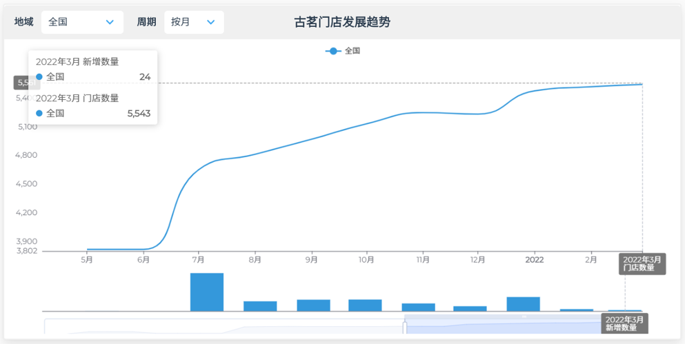Open the 地域 region dropdown showing 全国

click(x=81, y=22)
